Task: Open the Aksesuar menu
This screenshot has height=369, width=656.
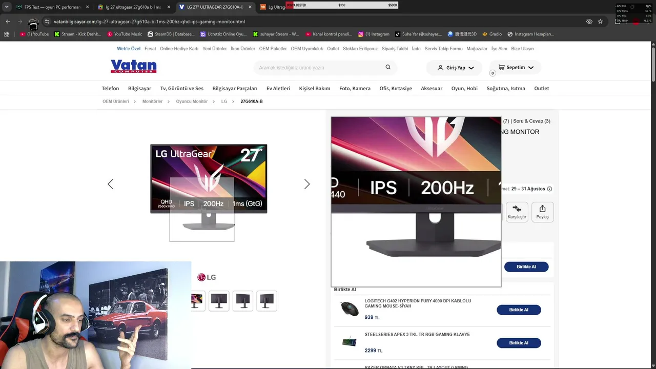Action: click(432, 88)
